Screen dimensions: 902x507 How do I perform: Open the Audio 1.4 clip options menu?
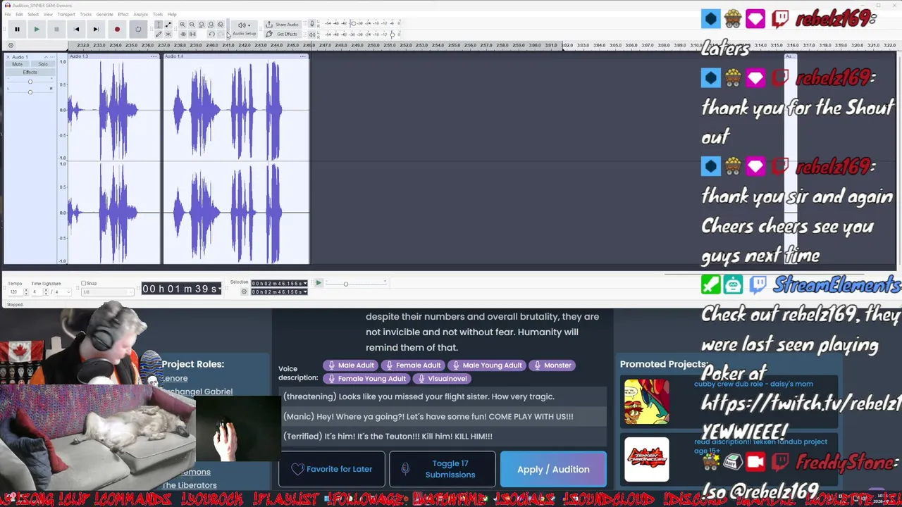tap(303, 56)
